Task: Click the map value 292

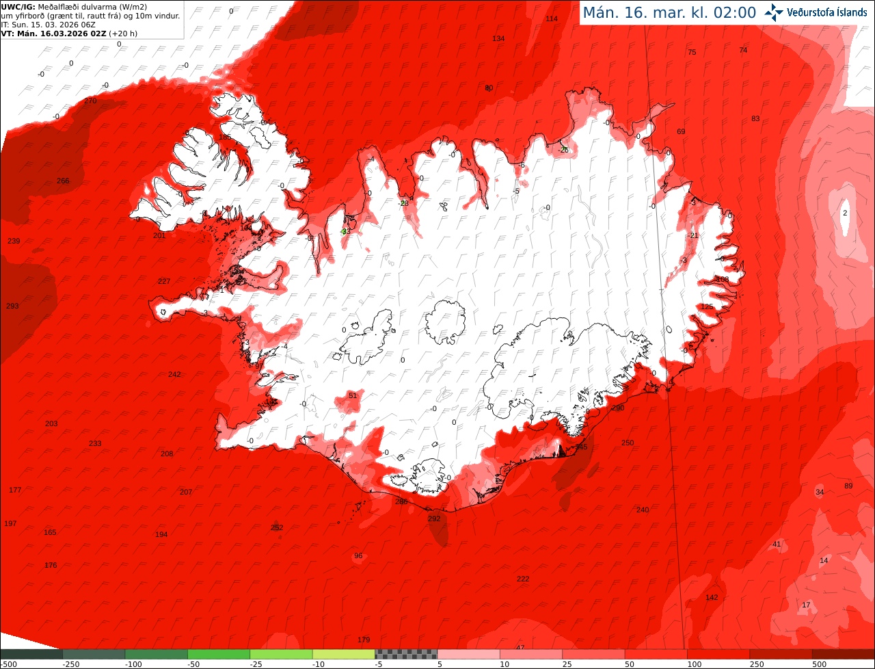Action: point(434,519)
